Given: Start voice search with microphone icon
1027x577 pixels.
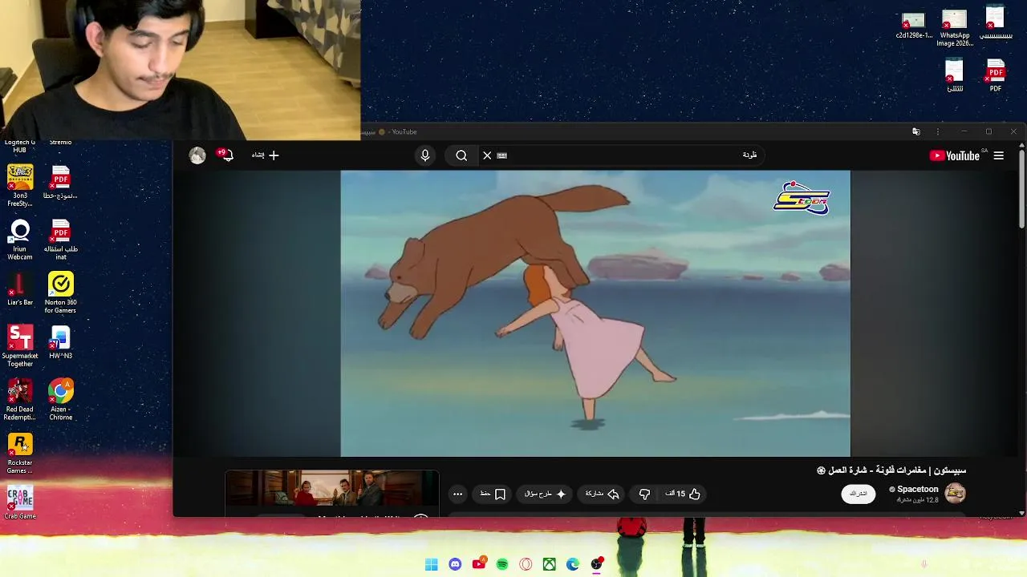Looking at the screenshot, I should pos(425,155).
